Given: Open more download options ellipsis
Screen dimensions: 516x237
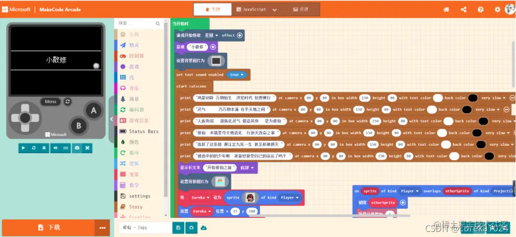Looking at the screenshot, I should (x=103, y=228).
